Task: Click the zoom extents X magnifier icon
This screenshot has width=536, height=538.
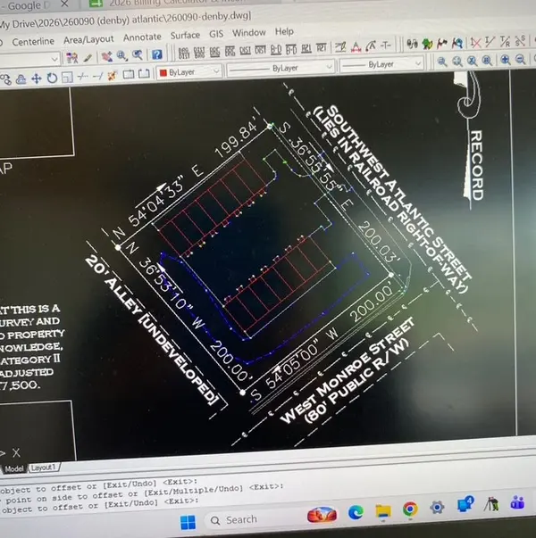Action: pyautogui.click(x=472, y=61)
